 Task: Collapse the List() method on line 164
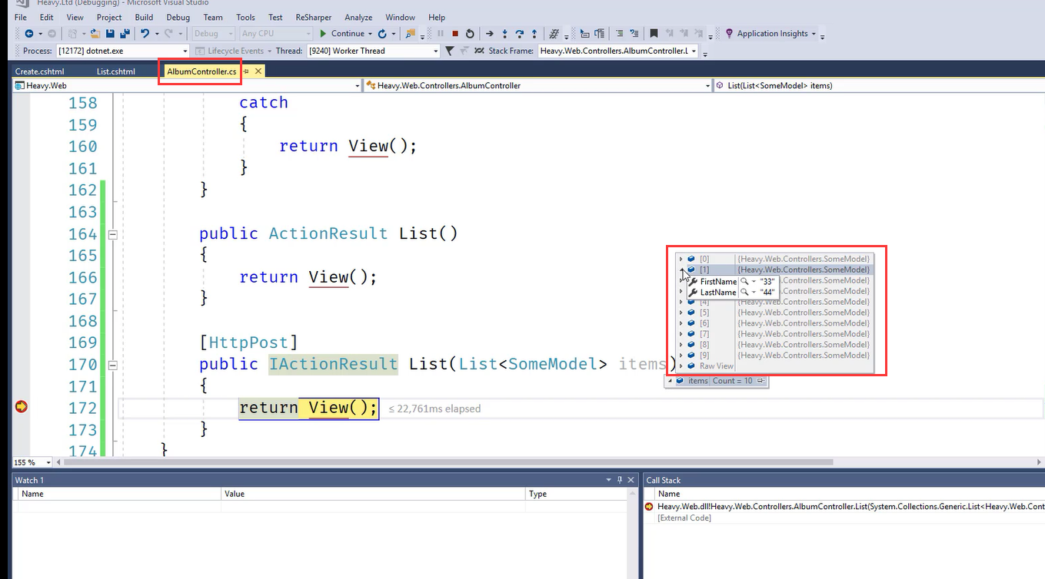click(x=113, y=234)
